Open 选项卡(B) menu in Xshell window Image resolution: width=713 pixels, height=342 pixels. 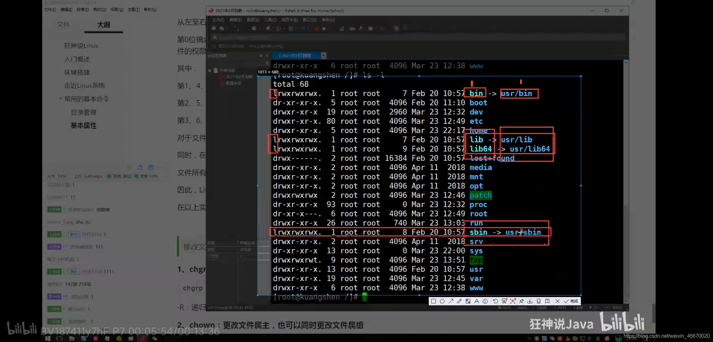(290, 20)
